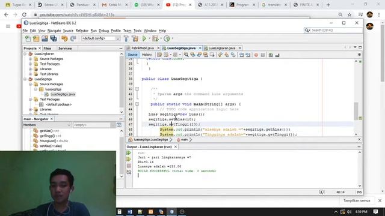Click the Stop square icon in Output

click(x=129, y=166)
